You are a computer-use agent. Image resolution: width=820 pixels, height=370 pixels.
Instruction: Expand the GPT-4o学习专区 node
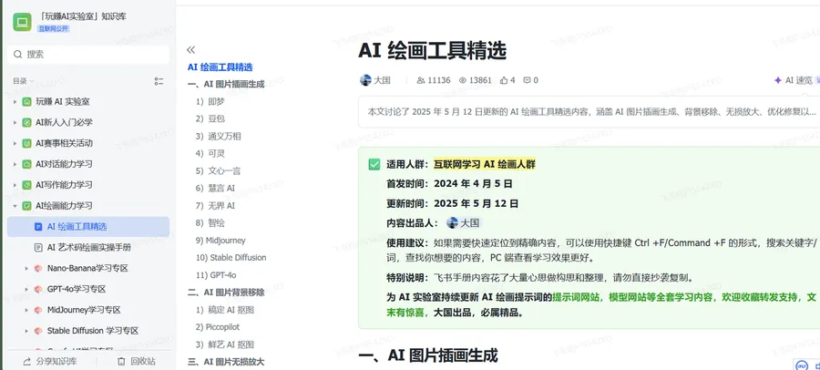pos(26,290)
